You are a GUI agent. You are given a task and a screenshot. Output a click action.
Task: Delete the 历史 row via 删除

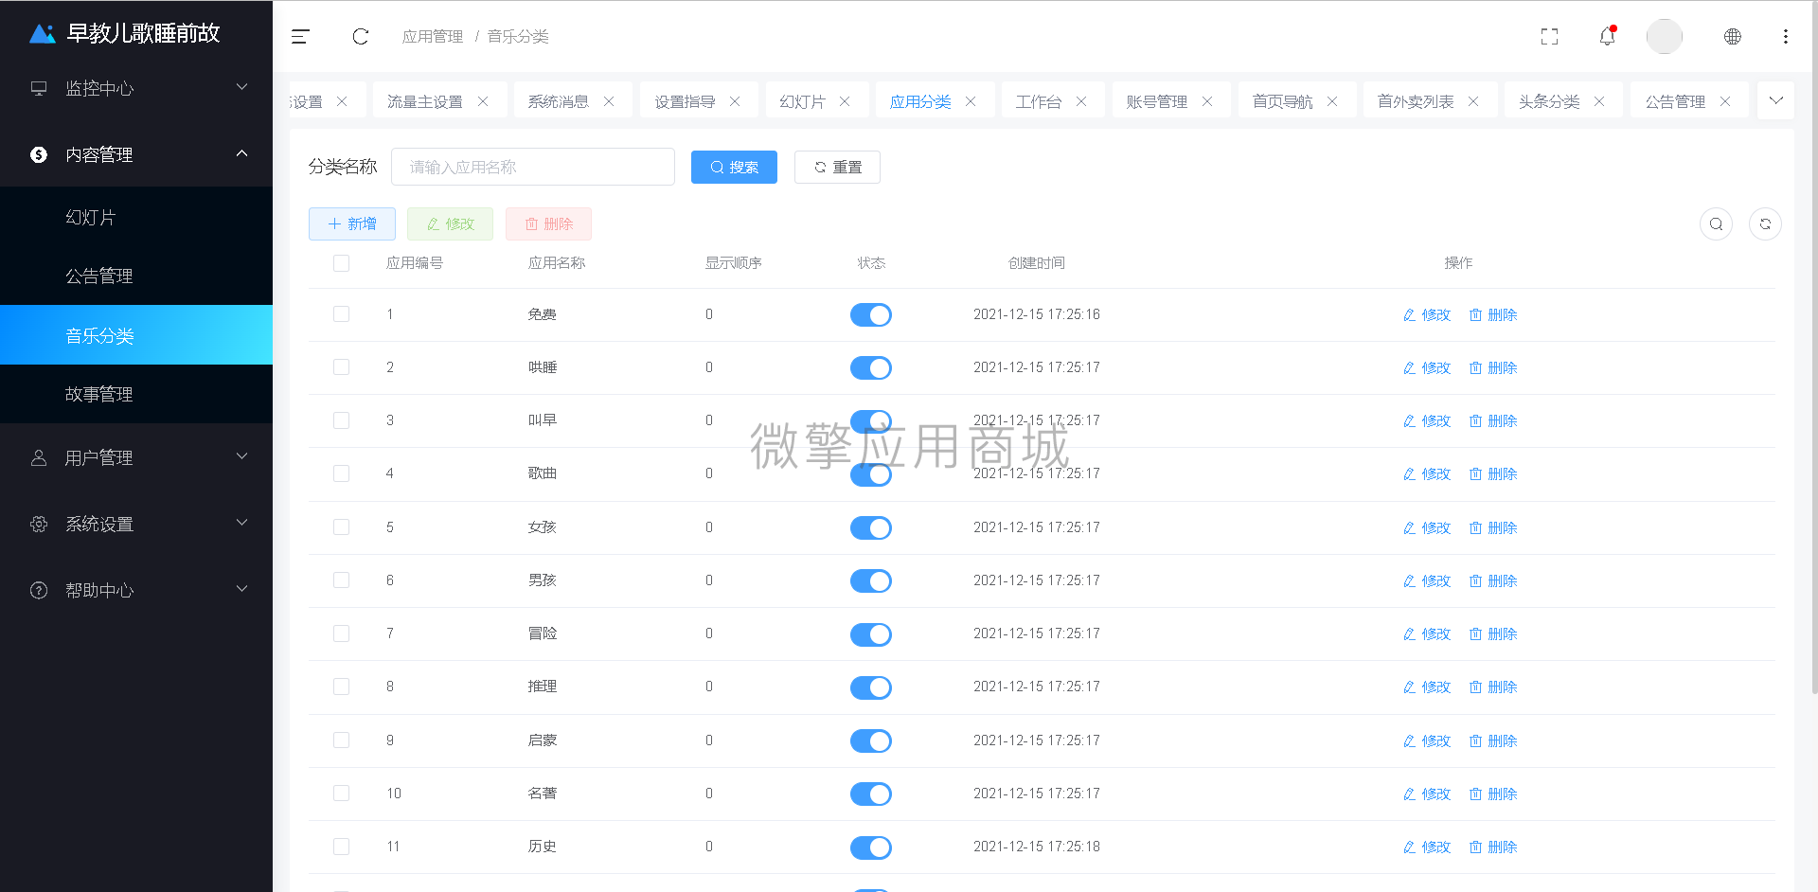point(1493,847)
